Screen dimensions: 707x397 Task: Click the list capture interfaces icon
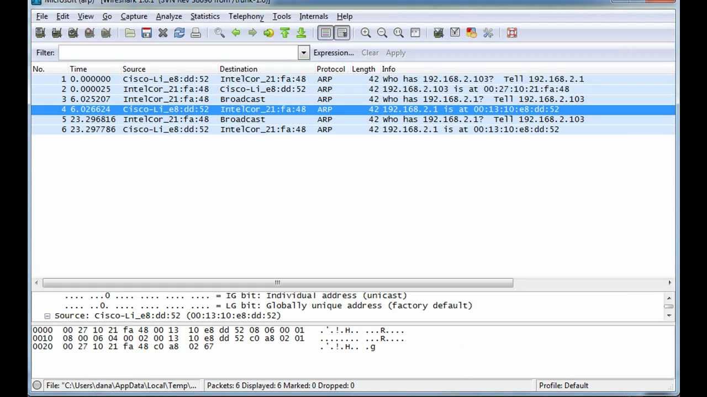(40, 33)
